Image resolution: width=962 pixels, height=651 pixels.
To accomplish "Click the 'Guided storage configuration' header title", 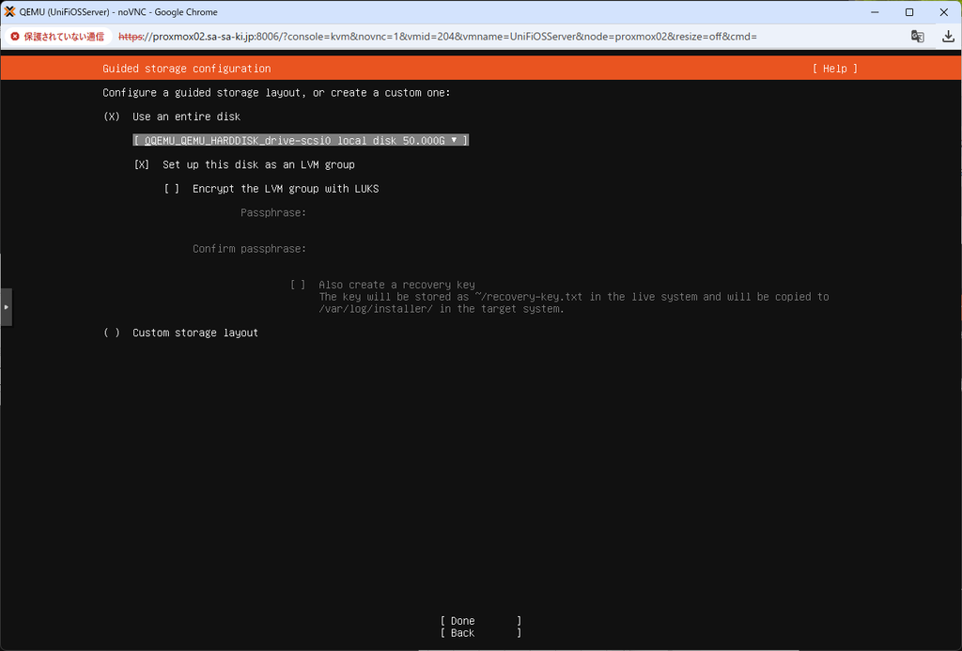I will 187,69.
